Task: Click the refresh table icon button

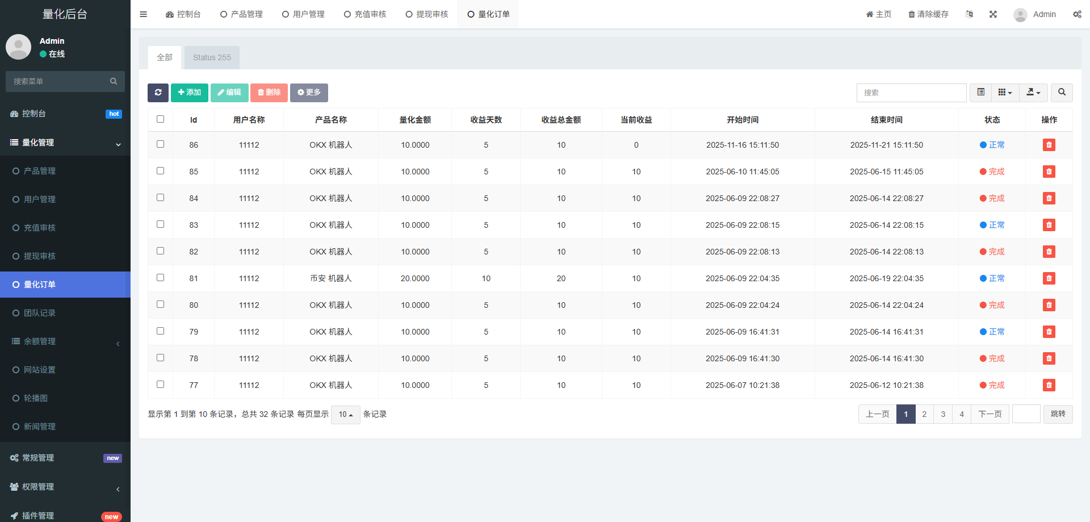Action: (x=158, y=93)
